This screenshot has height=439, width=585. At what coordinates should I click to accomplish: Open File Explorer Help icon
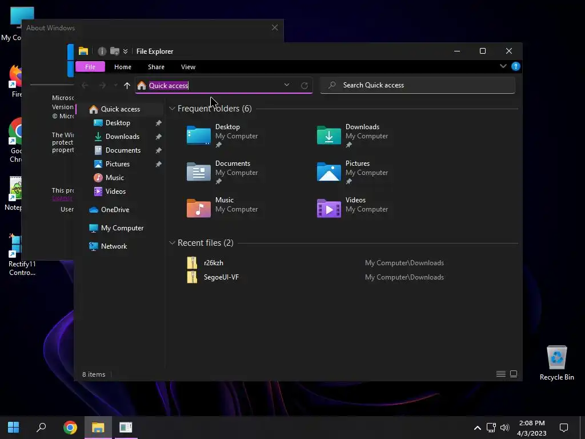516,66
